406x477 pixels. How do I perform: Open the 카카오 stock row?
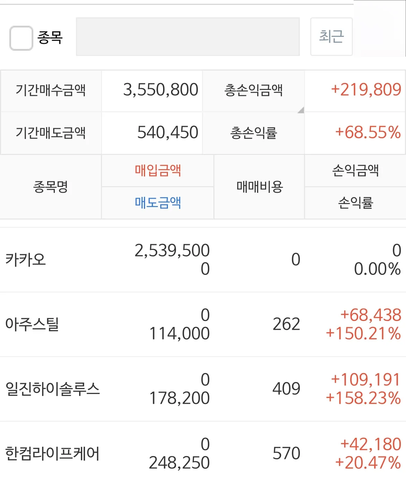coord(203,260)
